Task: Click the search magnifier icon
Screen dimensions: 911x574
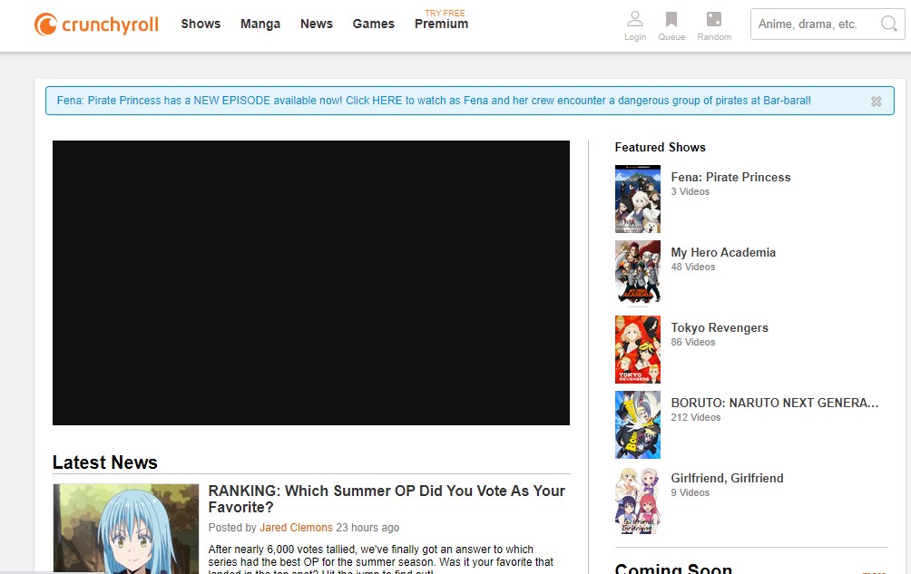Action: pos(888,24)
